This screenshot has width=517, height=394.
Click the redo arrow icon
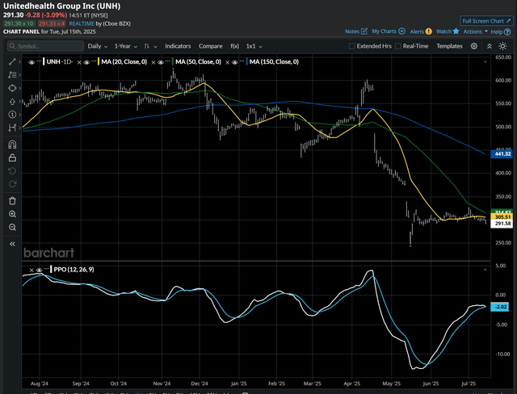pyautogui.click(x=12, y=184)
